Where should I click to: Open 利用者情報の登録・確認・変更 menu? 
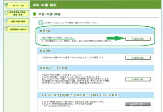(17, 13)
